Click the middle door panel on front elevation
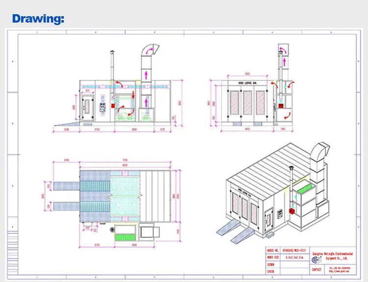 248,104
